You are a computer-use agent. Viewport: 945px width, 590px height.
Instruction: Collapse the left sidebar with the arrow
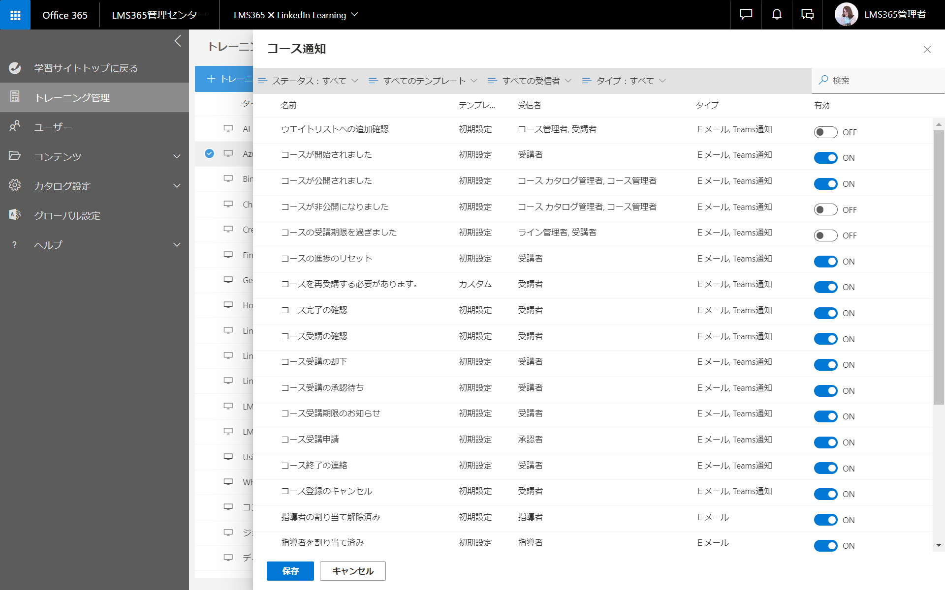pos(178,41)
